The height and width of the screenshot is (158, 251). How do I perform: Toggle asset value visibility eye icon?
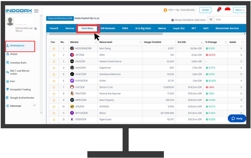pos(35,28)
